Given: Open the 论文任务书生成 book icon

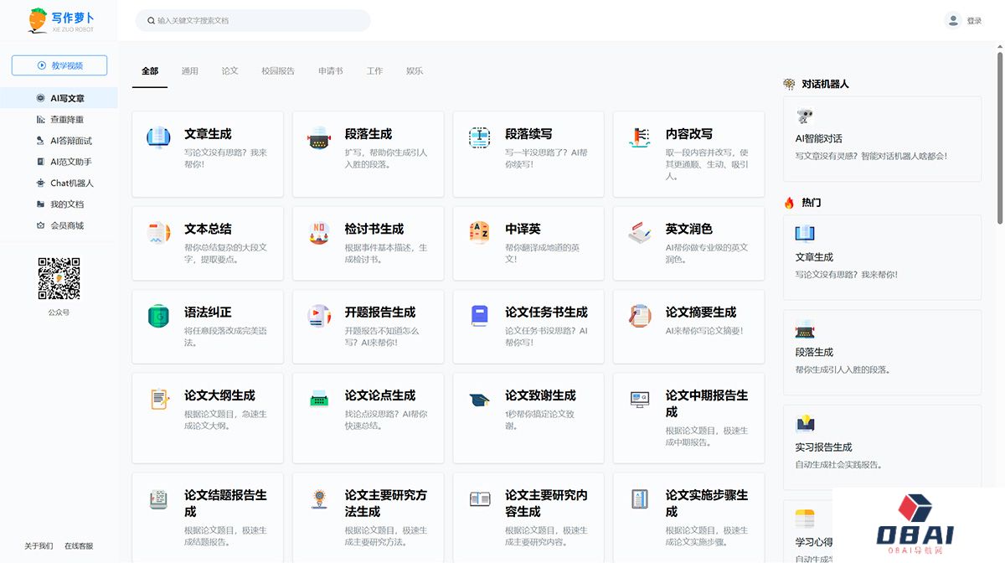Looking at the screenshot, I should (479, 316).
